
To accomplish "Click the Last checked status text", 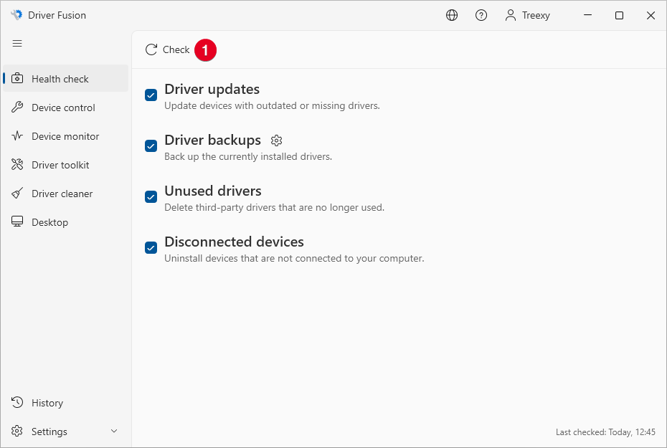I will [605, 432].
